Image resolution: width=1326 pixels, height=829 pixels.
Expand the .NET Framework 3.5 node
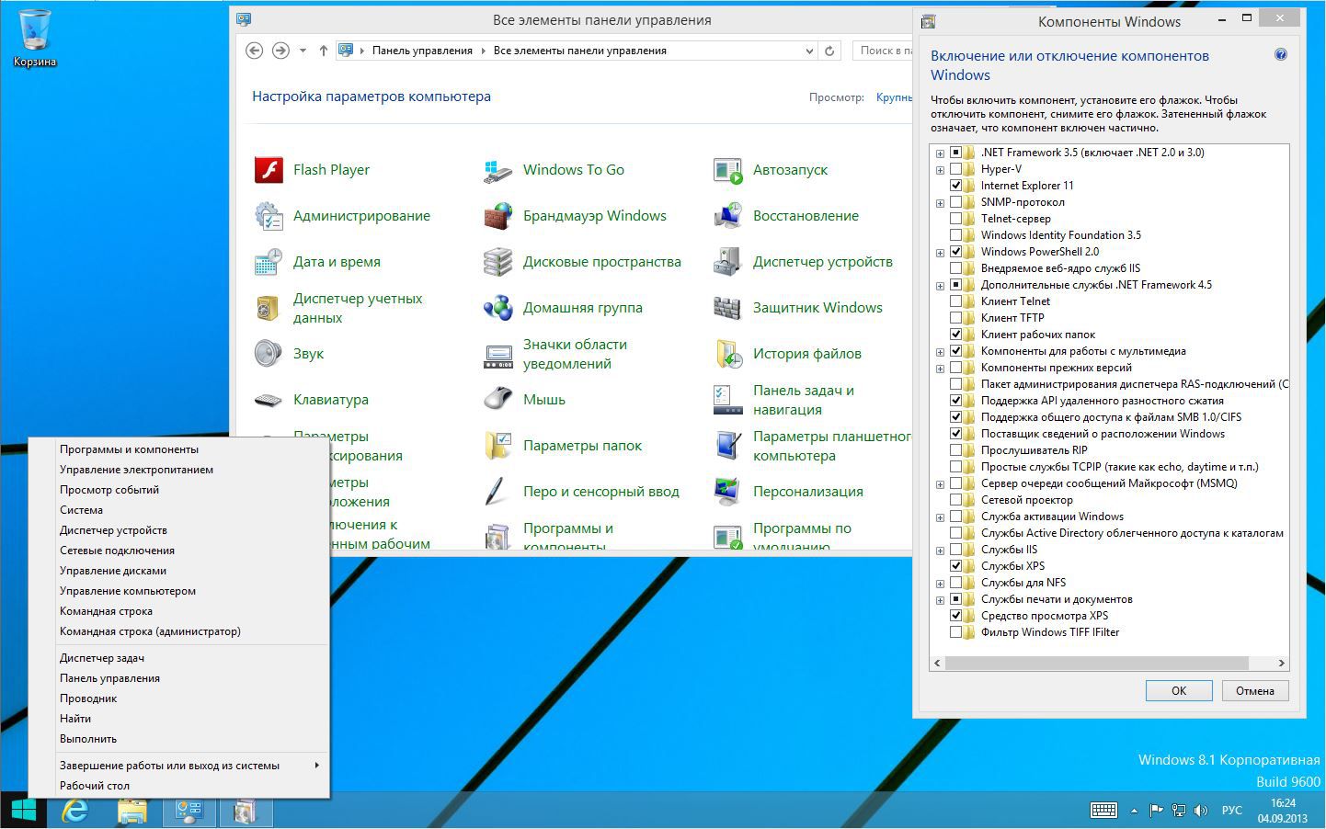click(940, 153)
